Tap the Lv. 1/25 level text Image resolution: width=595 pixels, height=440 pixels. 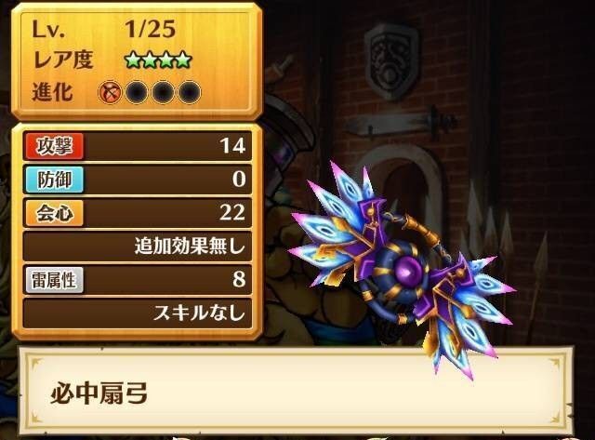[x=104, y=29]
